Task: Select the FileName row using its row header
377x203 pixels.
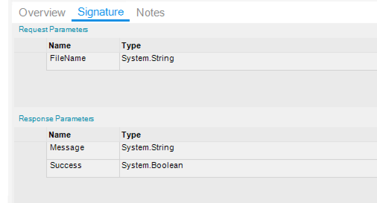Action: tap(31, 61)
